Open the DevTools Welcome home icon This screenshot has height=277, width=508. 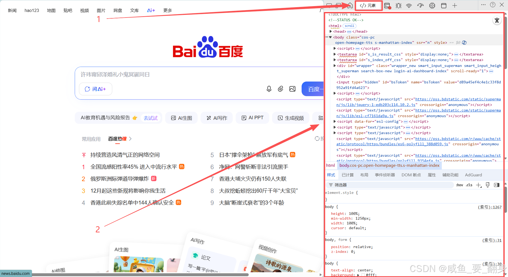(x=350, y=5)
